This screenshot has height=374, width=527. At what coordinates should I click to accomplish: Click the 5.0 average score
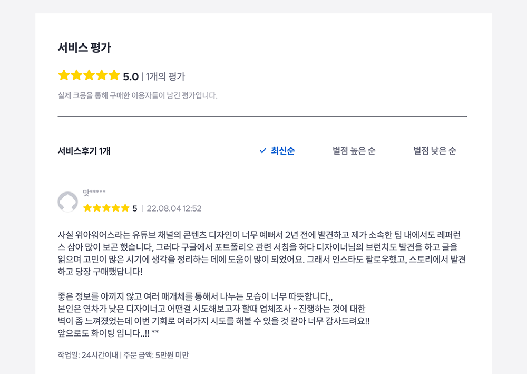[131, 76]
